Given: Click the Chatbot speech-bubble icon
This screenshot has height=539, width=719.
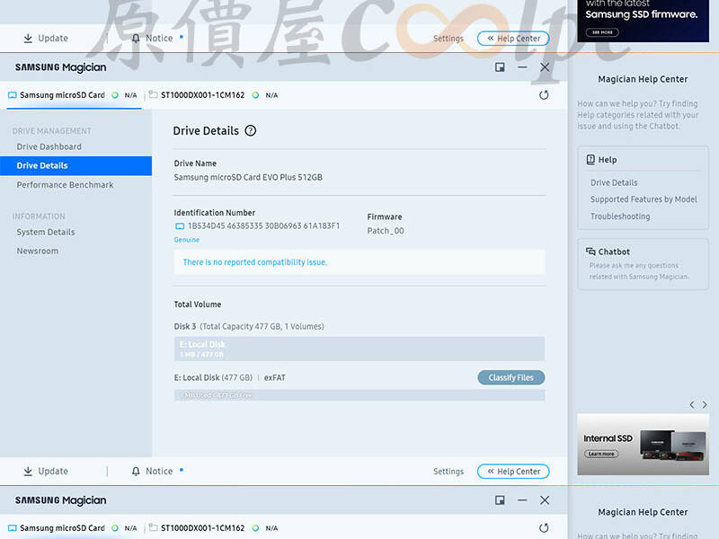Looking at the screenshot, I should (590, 252).
